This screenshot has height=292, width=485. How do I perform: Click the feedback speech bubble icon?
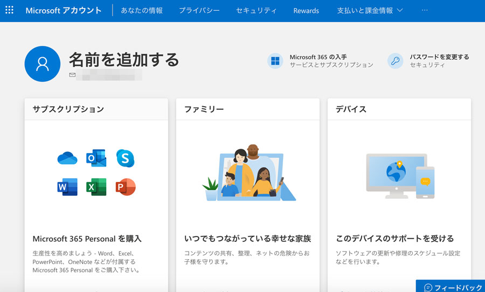[428, 288]
